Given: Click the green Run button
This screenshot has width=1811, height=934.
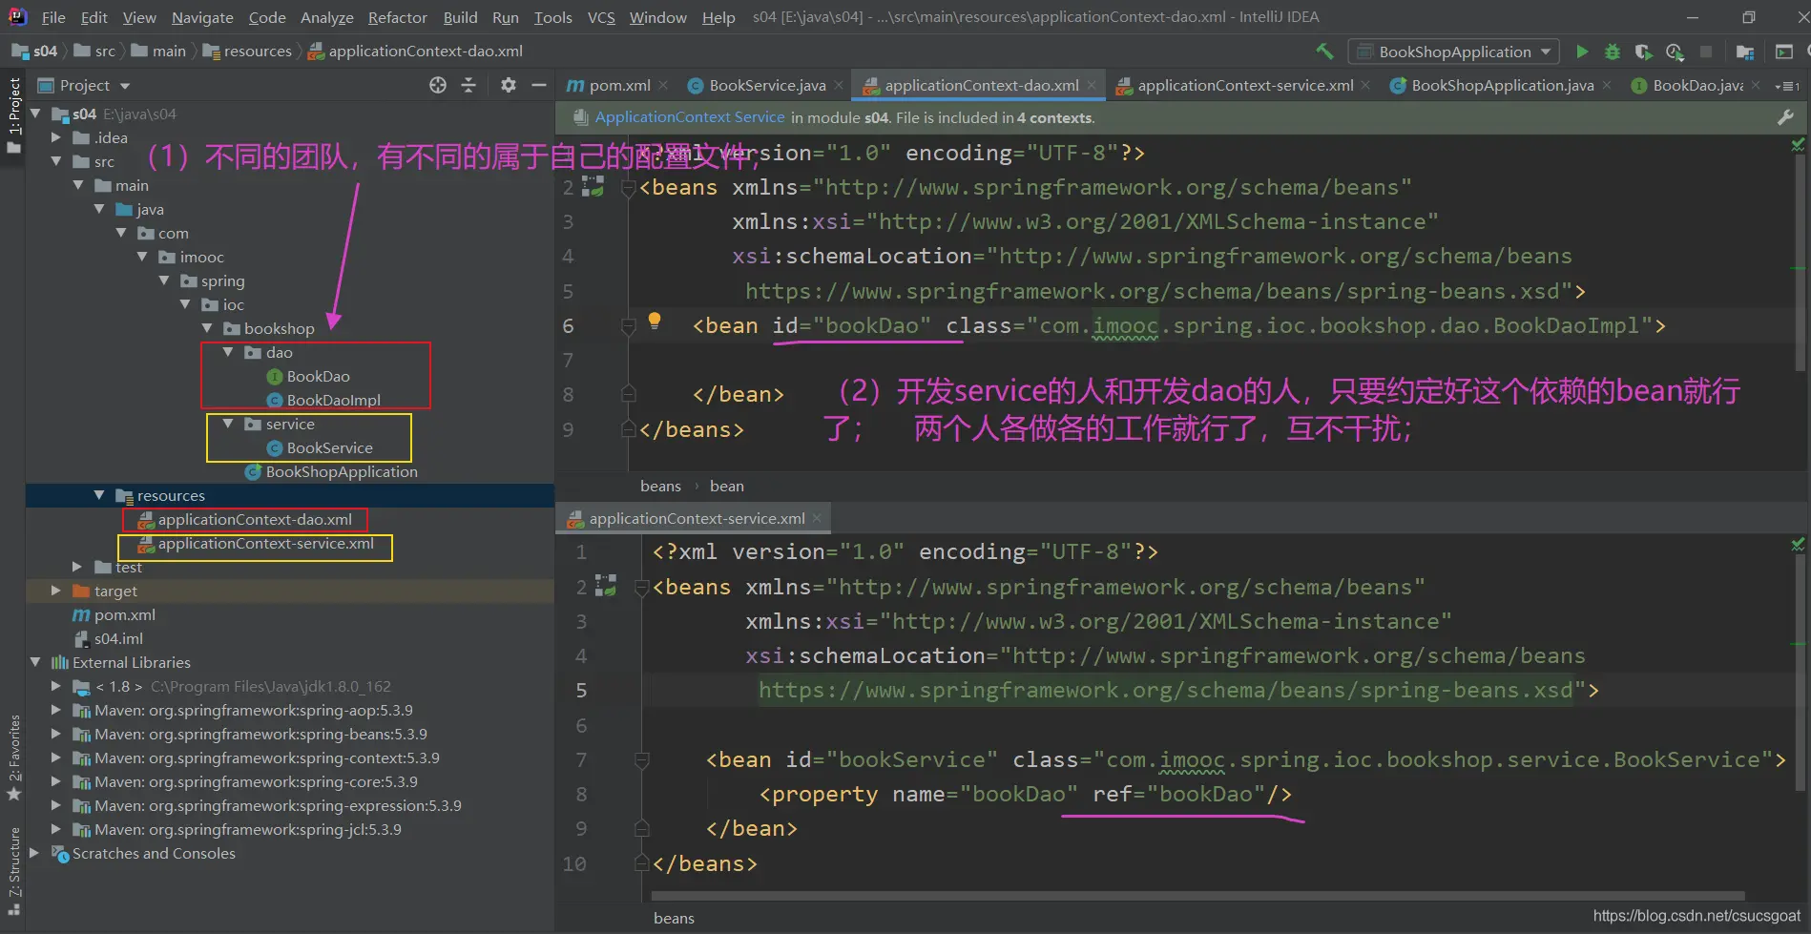Looking at the screenshot, I should (x=1582, y=52).
